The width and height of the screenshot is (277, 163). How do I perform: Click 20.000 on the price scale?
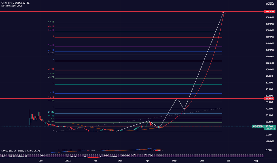(x=269, y=122)
